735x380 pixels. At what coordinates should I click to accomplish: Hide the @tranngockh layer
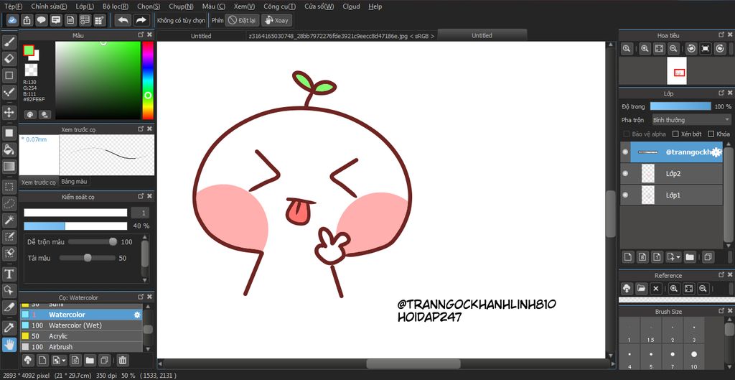point(625,152)
